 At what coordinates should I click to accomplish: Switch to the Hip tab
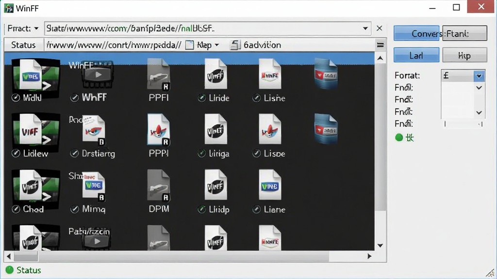[x=464, y=55]
